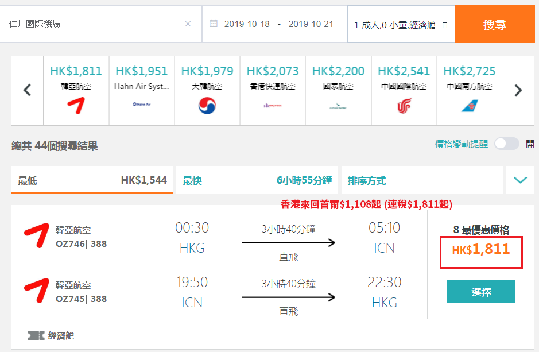Click Asiana logo on OZ746 flight
Screen dimensions: 539x352
(37, 235)
